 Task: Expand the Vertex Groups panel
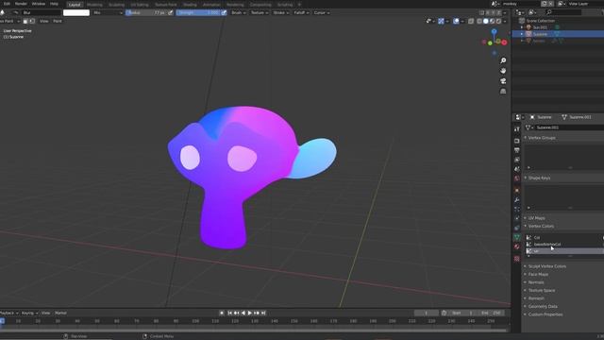[x=542, y=138]
